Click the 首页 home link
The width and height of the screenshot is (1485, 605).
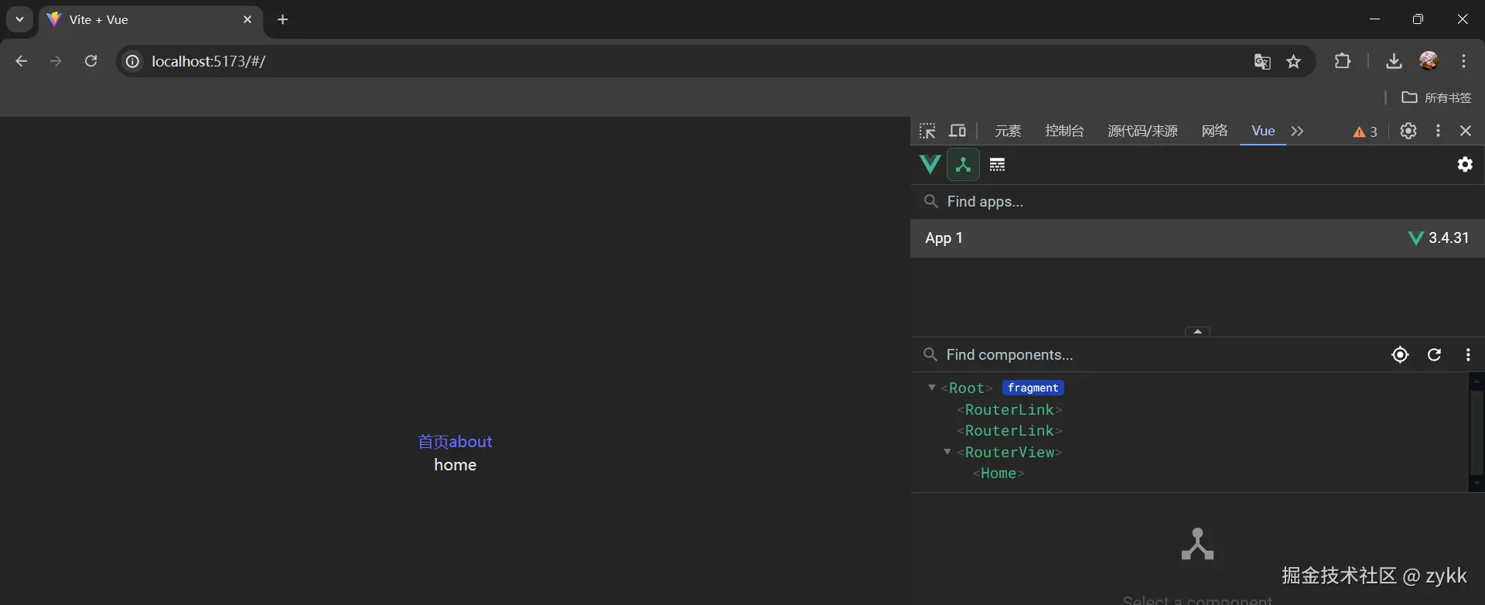click(433, 442)
